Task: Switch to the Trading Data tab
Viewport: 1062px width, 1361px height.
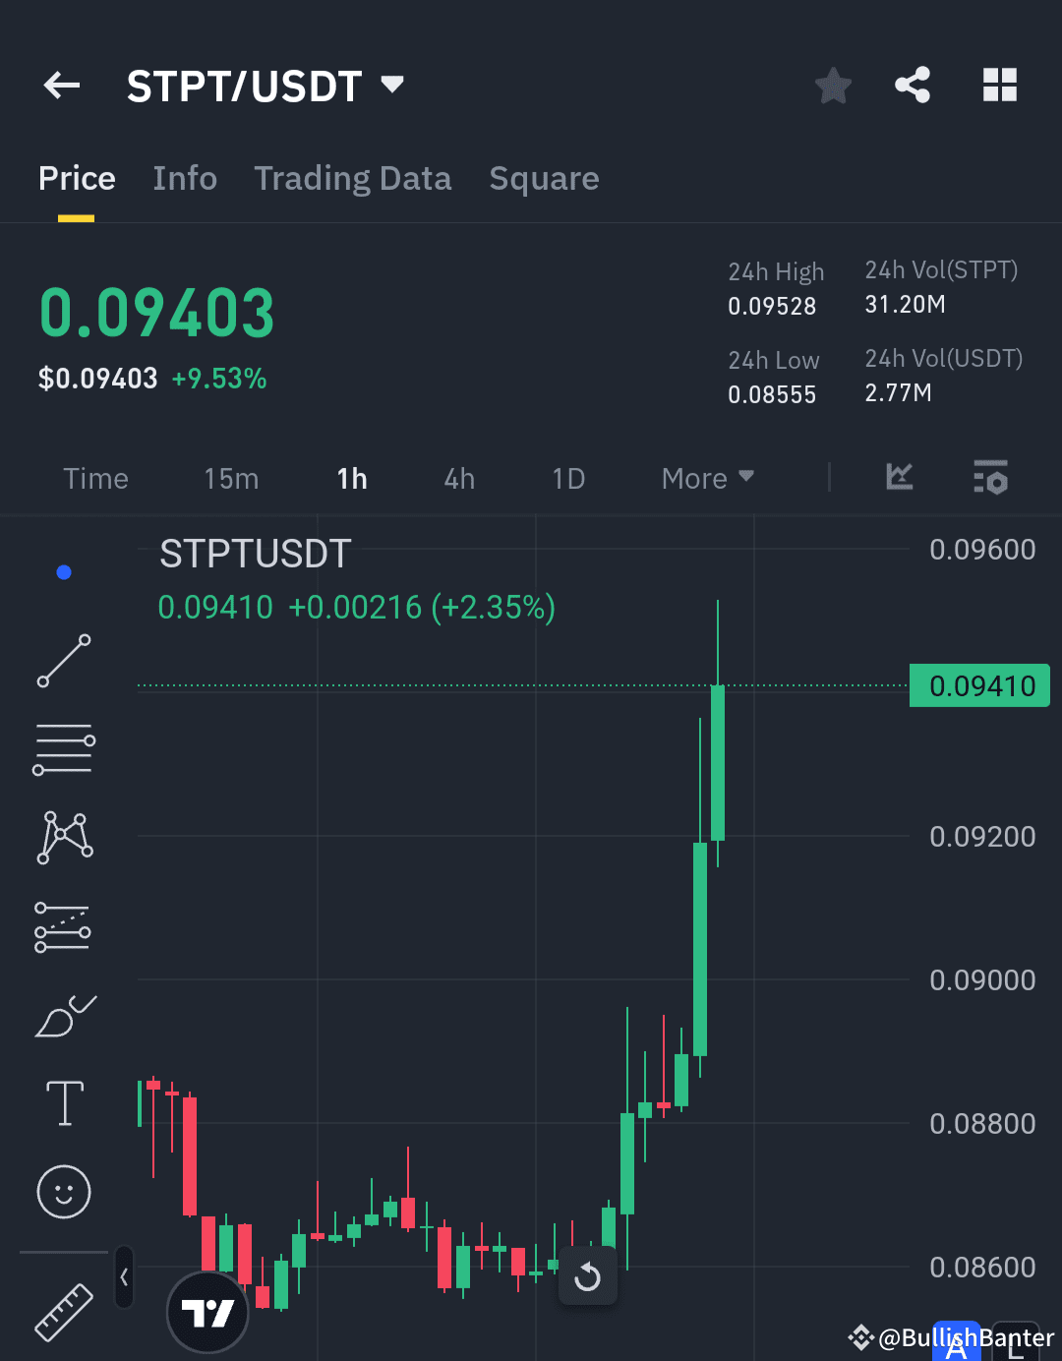Action: pyautogui.click(x=352, y=178)
